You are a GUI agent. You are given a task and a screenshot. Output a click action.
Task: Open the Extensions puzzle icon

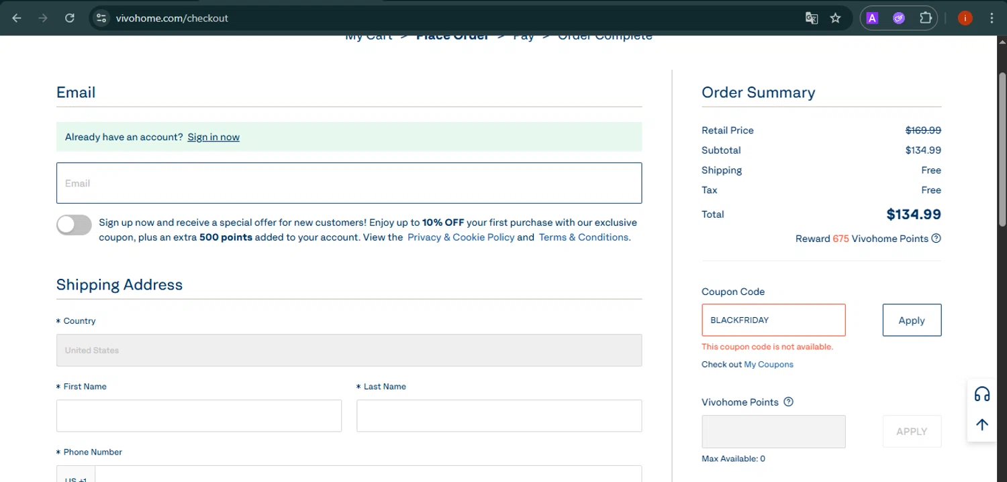[x=925, y=18]
